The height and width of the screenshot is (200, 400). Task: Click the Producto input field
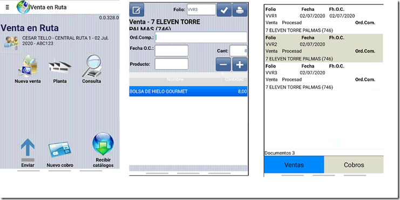(172, 64)
